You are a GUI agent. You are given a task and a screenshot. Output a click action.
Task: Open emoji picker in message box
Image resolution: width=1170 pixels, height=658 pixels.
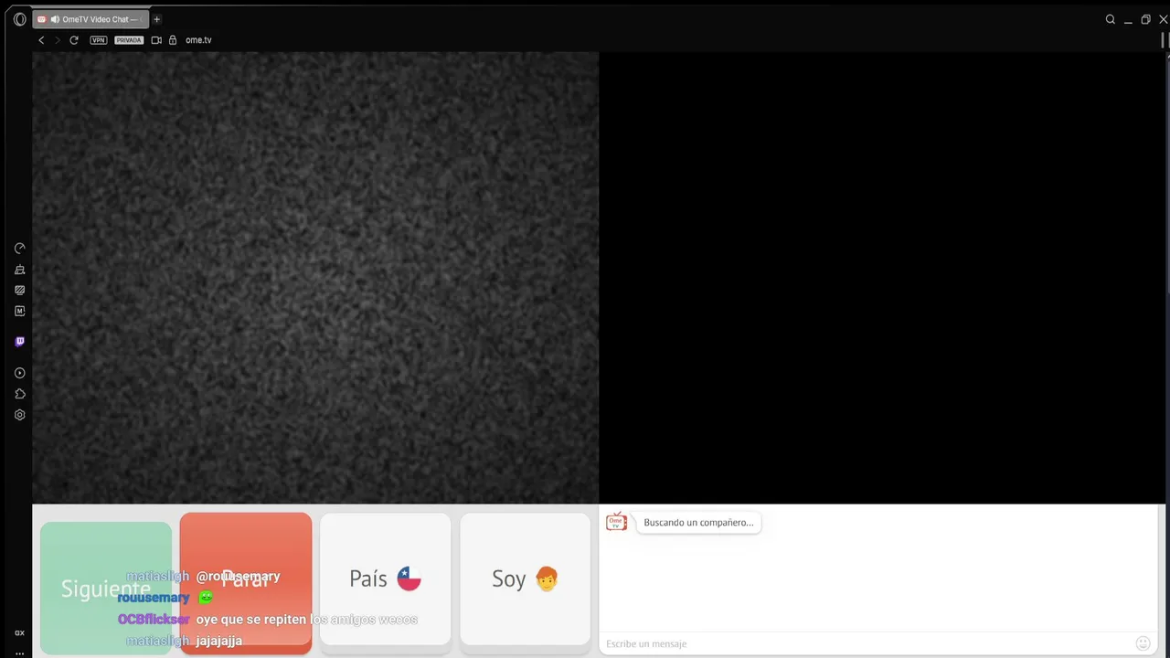pos(1143,643)
